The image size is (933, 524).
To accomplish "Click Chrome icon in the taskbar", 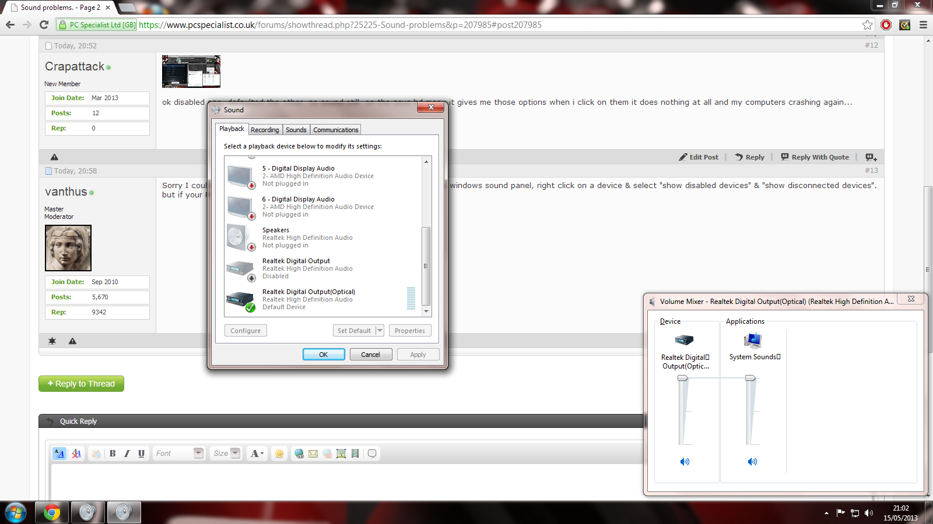I will tap(52, 513).
